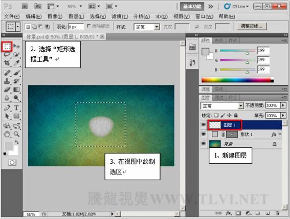
Task: Toggle lock image pixels brush icon
Action: pos(223,115)
